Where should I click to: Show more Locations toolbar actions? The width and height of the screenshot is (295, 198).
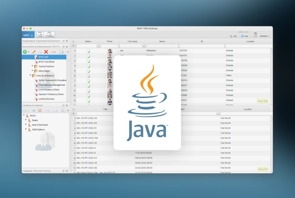[x=68, y=111]
